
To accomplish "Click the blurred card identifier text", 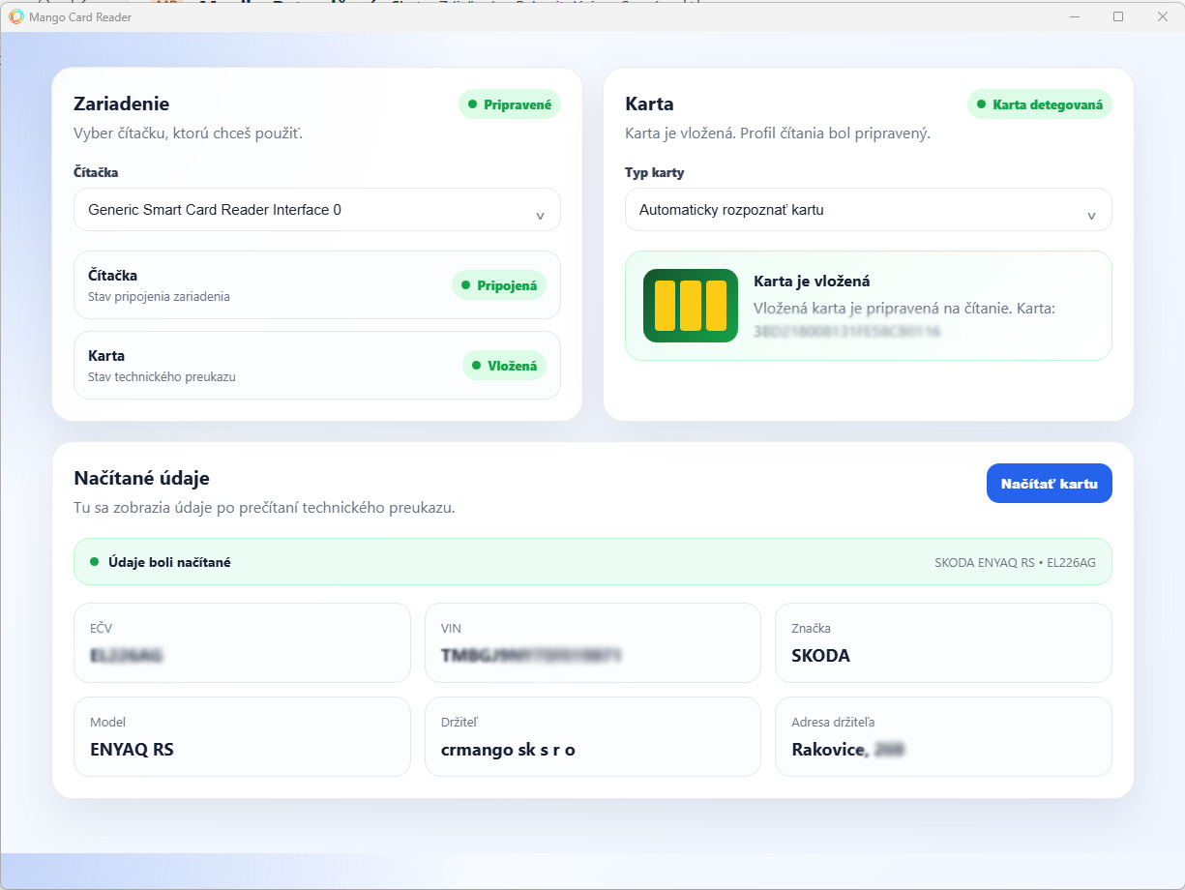I will (x=846, y=332).
